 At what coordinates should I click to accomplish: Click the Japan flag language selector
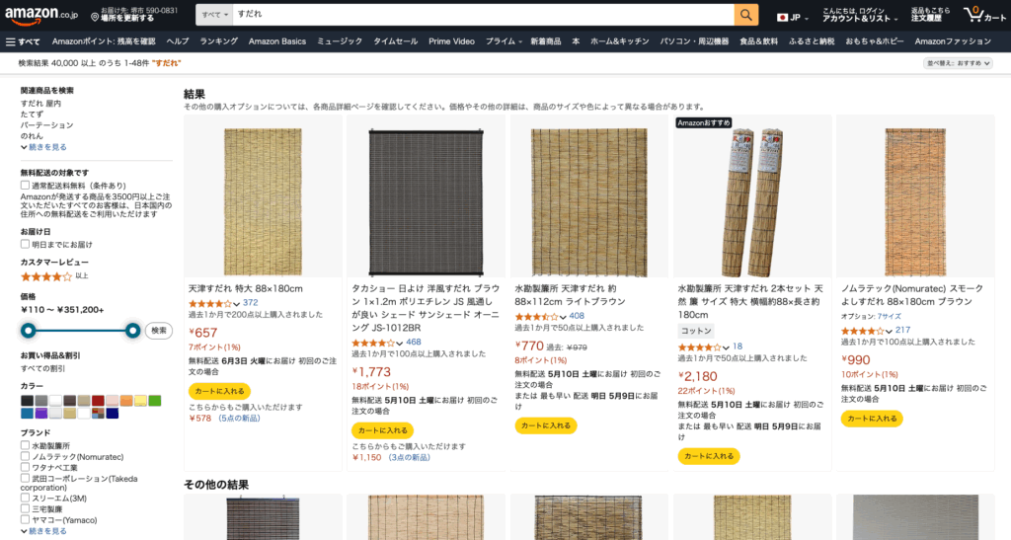[x=793, y=18]
